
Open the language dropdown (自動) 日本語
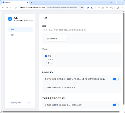point(57,39)
